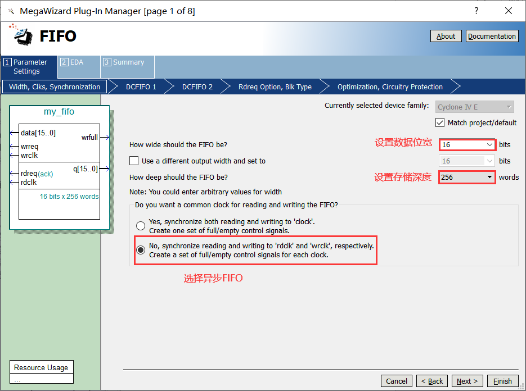Open the Cyclone IV E device family dropdown

click(x=475, y=107)
